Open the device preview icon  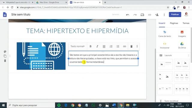click(x=142, y=15)
